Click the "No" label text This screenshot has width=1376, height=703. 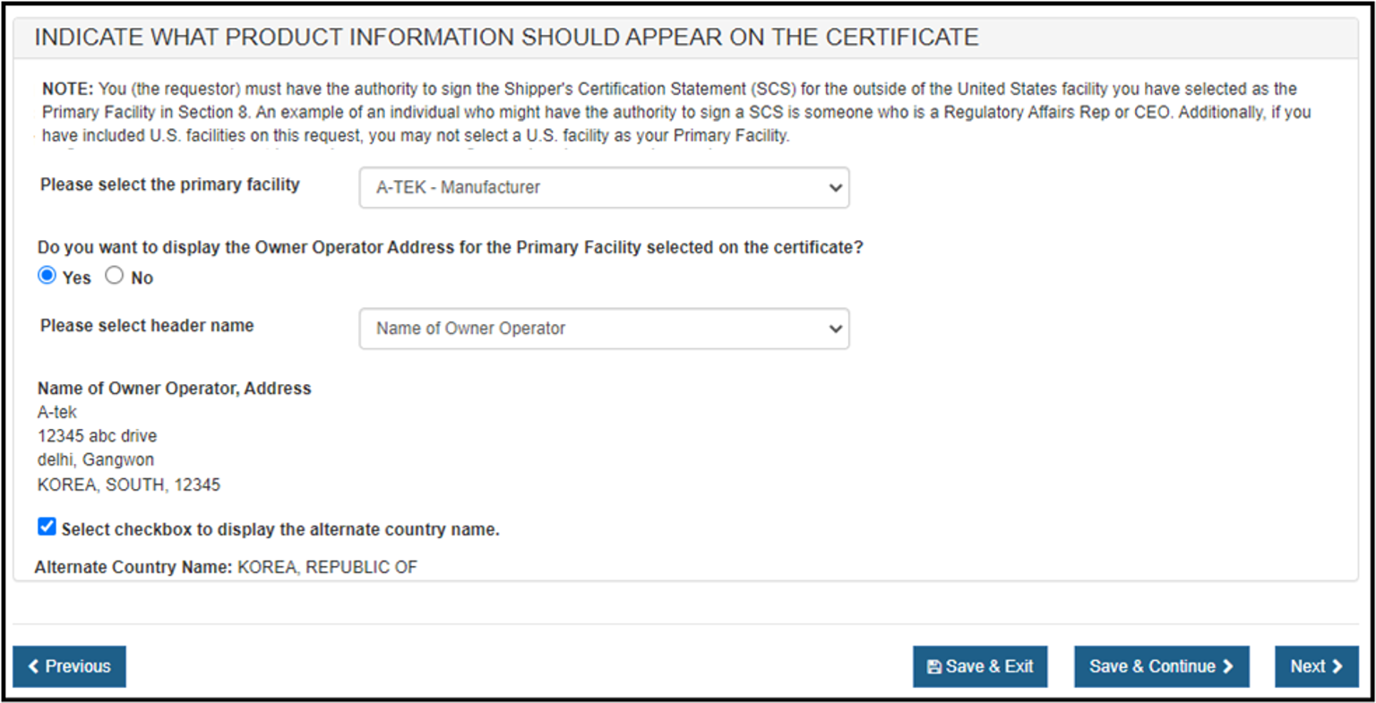pyautogui.click(x=142, y=279)
